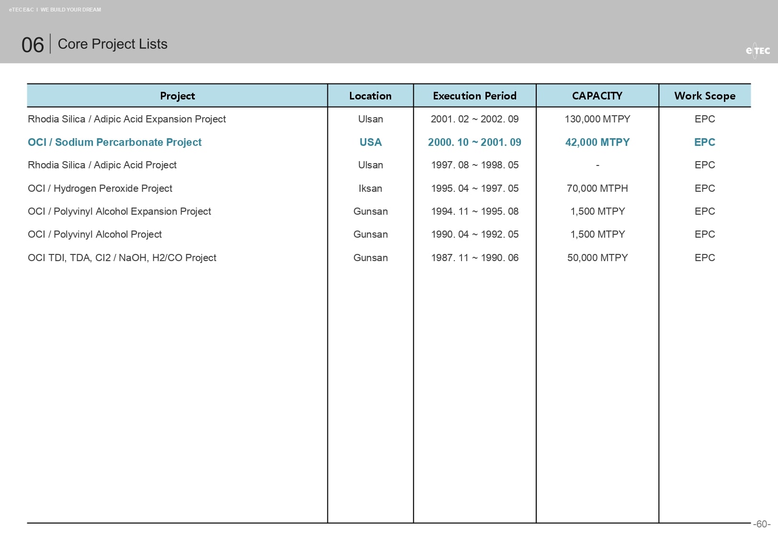Image resolution: width=778 pixels, height=538 pixels.
Task: Click period '2000. 10 ~ 2001. 09'
Action: (x=474, y=142)
